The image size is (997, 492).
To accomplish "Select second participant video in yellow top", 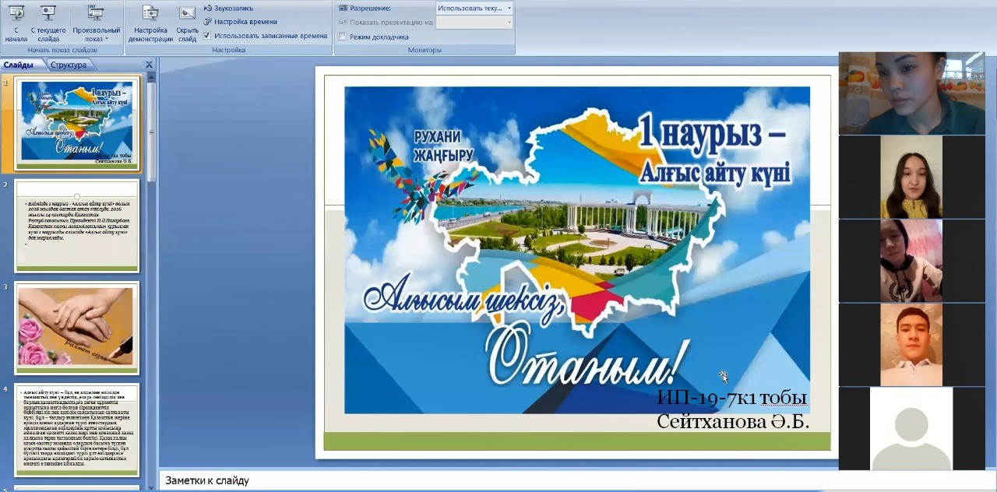I will [x=911, y=177].
